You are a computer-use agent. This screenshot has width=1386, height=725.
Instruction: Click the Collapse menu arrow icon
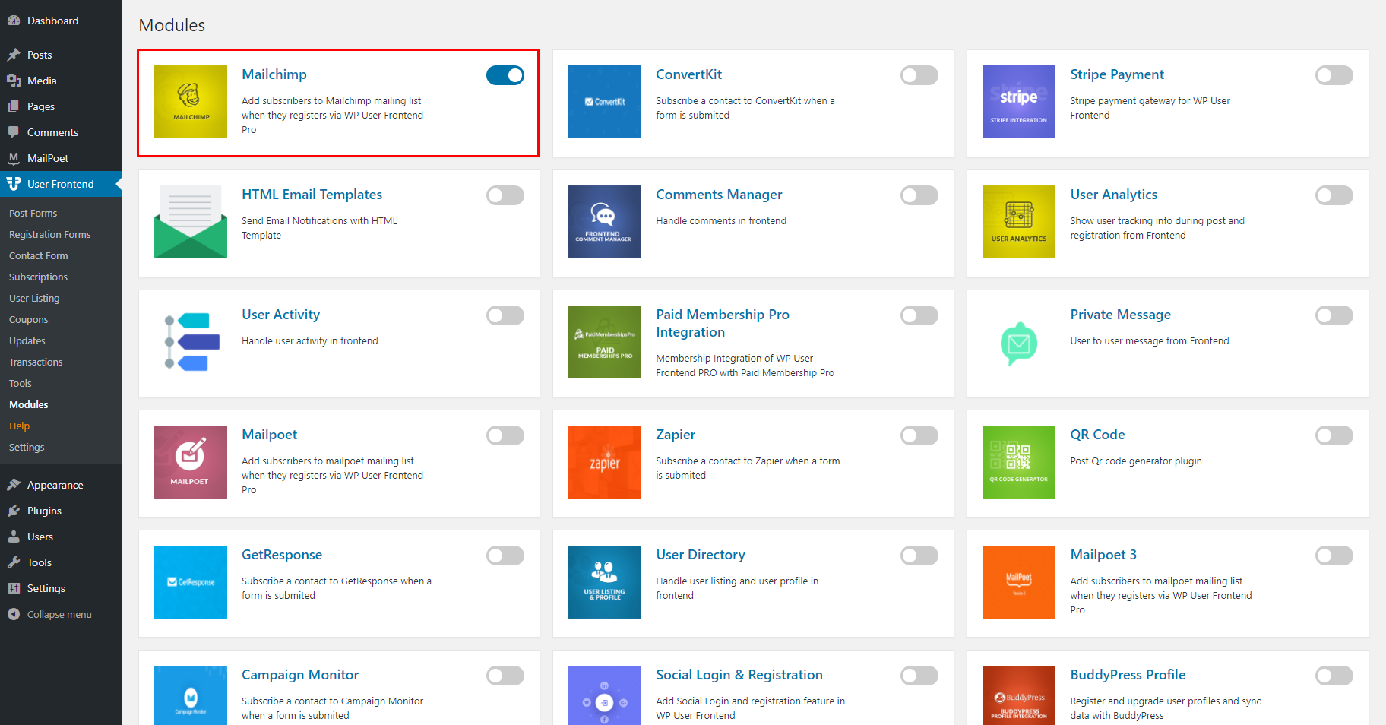point(14,614)
